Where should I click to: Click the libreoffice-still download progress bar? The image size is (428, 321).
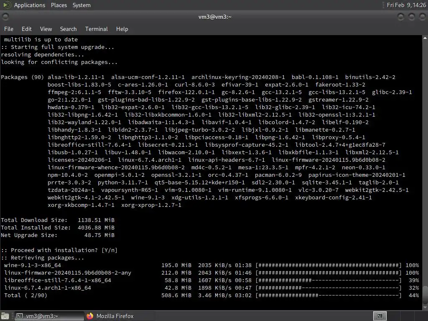pyautogui.click(x=329, y=280)
